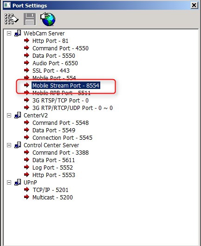Viewport: 201px width, 246px height.
Task: Click red arrow beside Data Port - 5611
Action: [x=27, y=159]
